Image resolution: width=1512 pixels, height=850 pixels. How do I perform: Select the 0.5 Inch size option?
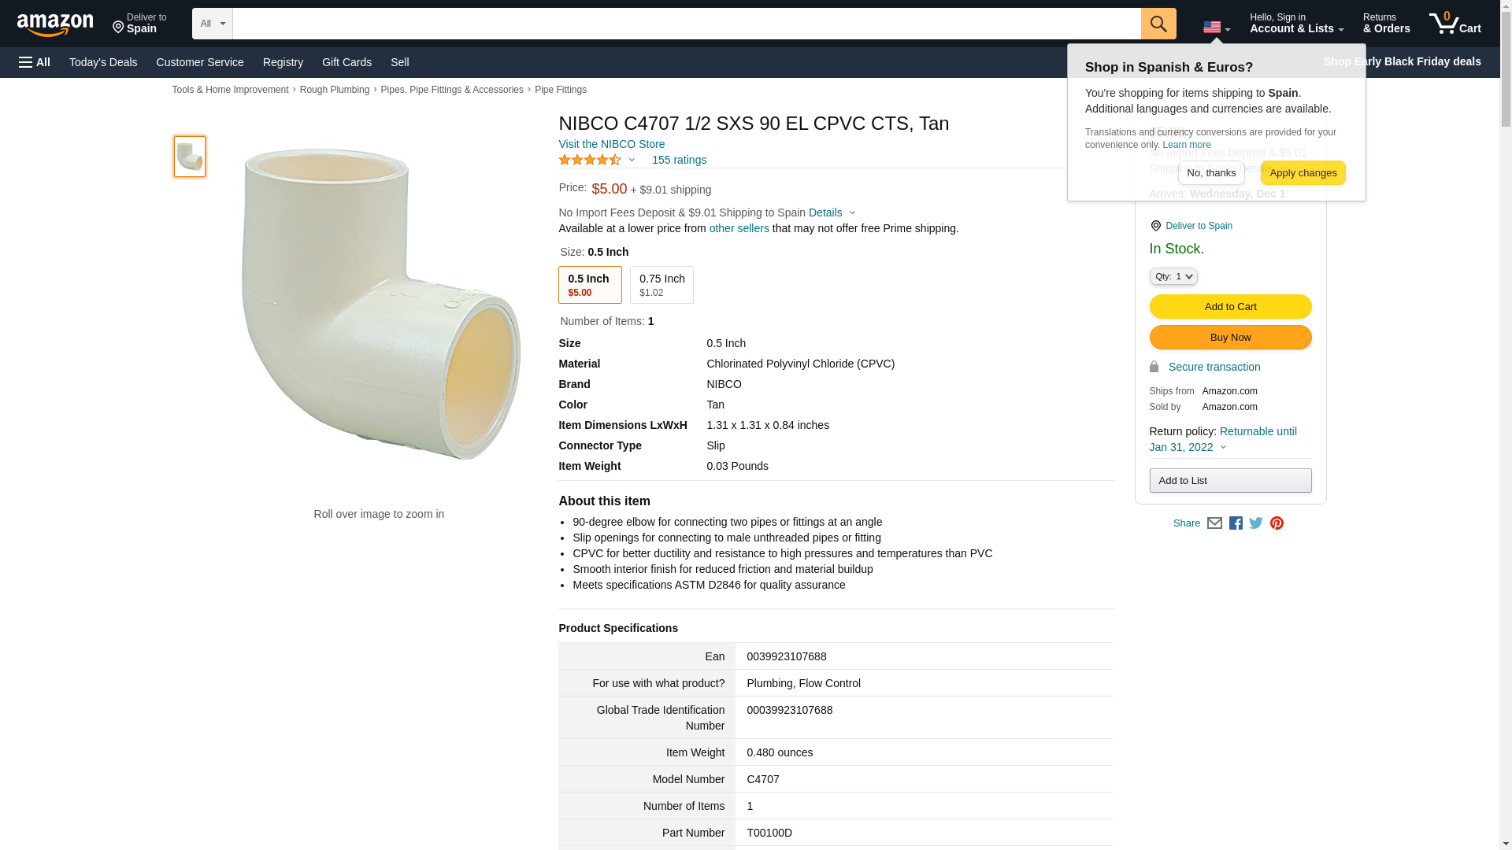pos(589,285)
